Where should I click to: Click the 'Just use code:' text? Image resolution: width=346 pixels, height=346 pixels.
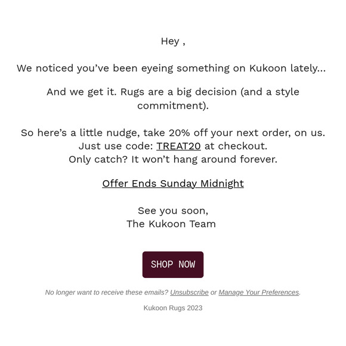coord(116,146)
